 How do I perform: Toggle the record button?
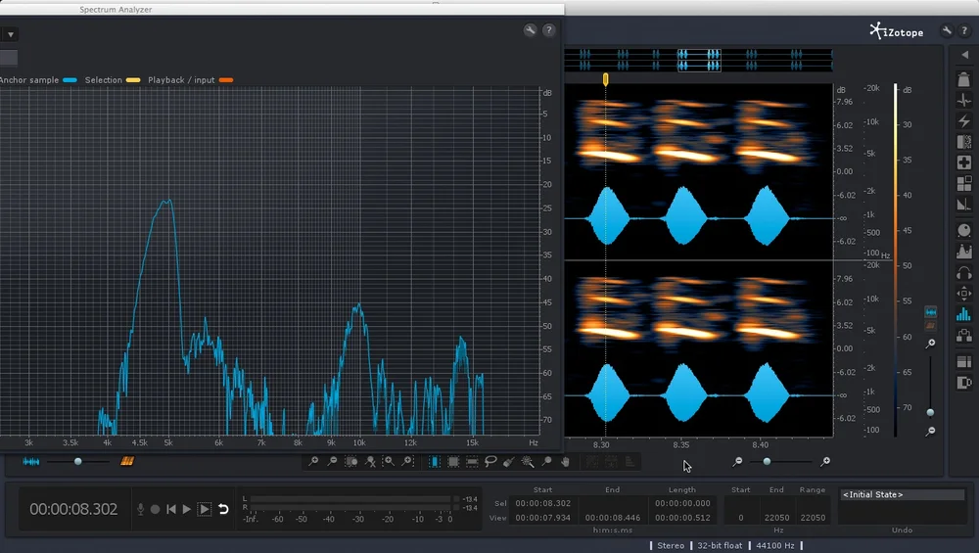pyautogui.click(x=155, y=509)
